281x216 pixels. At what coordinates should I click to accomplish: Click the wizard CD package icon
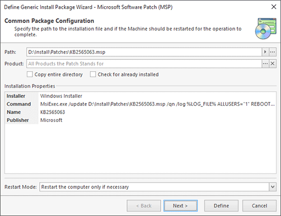pyautogui.click(x=265, y=29)
